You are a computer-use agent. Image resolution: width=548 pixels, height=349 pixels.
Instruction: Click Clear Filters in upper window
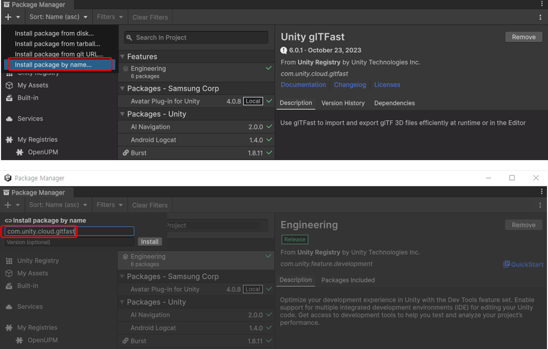coord(150,17)
